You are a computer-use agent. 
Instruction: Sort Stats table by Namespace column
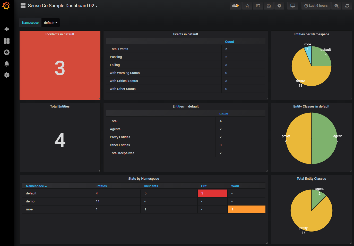coord(36,186)
